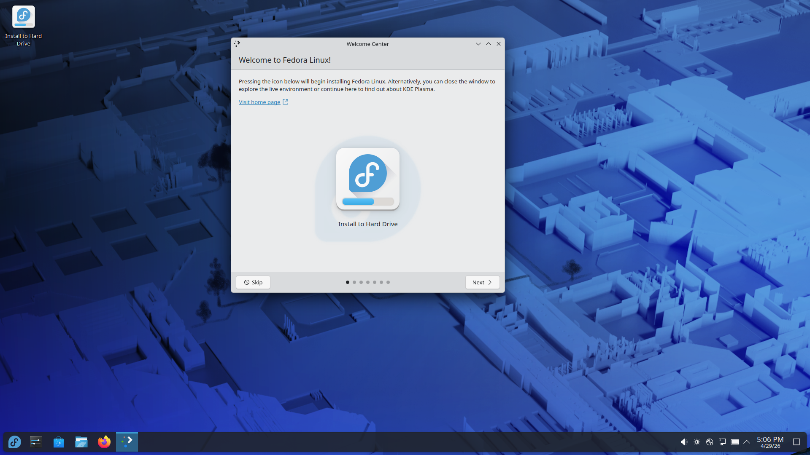The width and height of the screenshot is (810, 455).
Task: Minimize the Welcome Center window
Action: pos(478,44)
